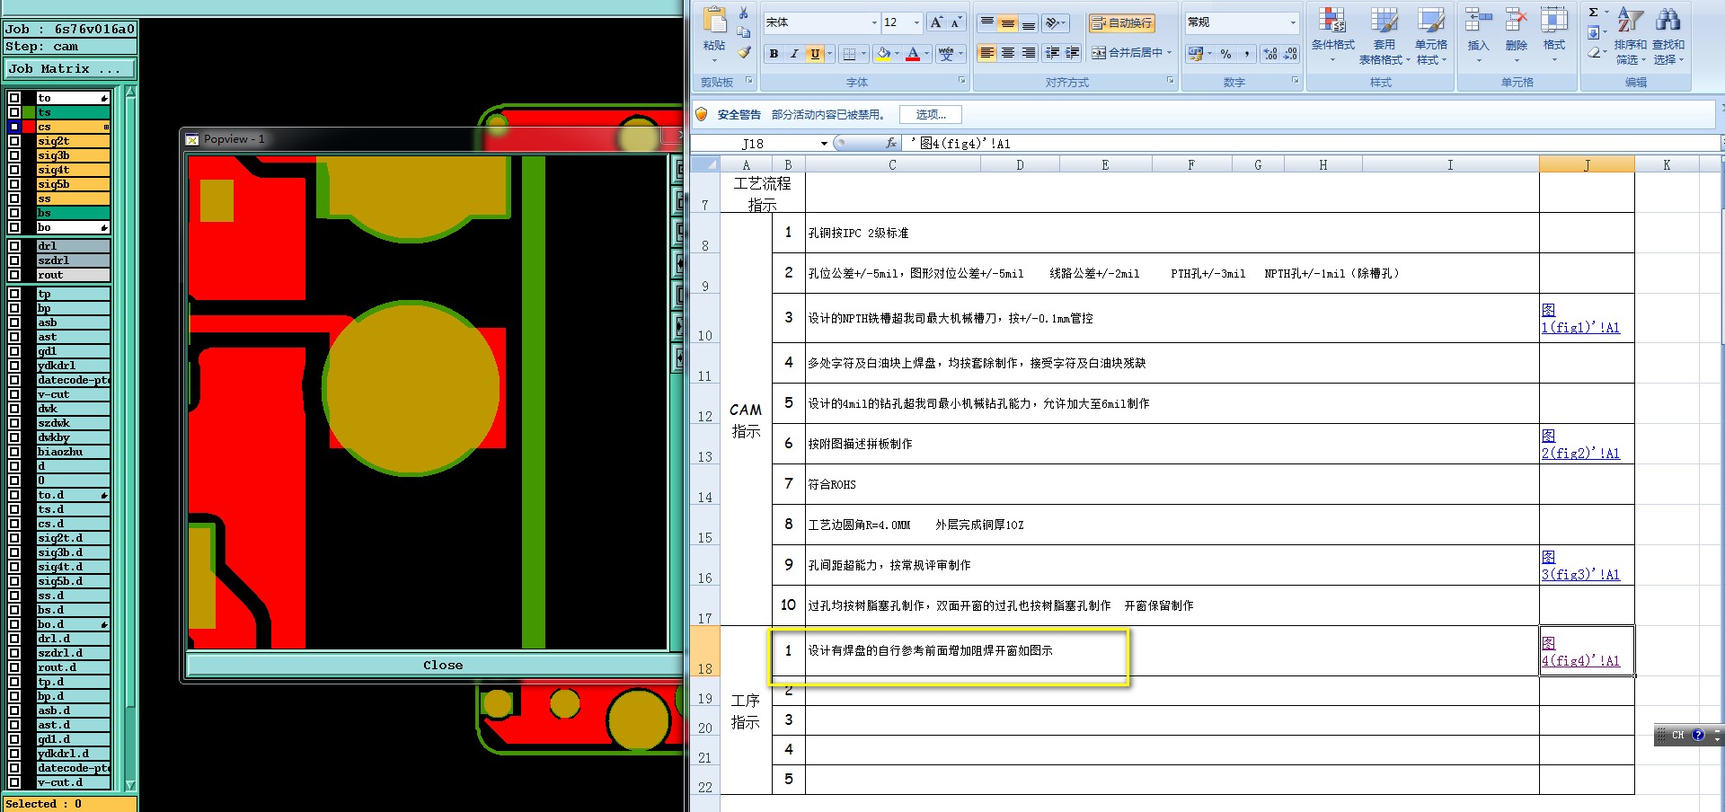The height and width of the screenshot is (812, 1725).
Task: Align text to bottom of cell
Action: 1028,22
